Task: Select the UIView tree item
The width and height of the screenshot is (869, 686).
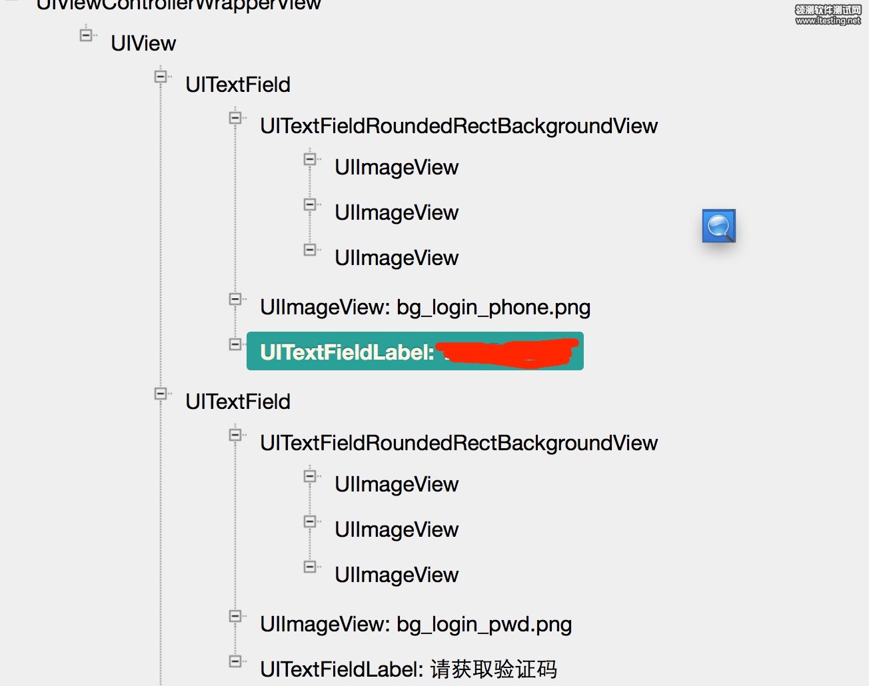Action: 143,43
